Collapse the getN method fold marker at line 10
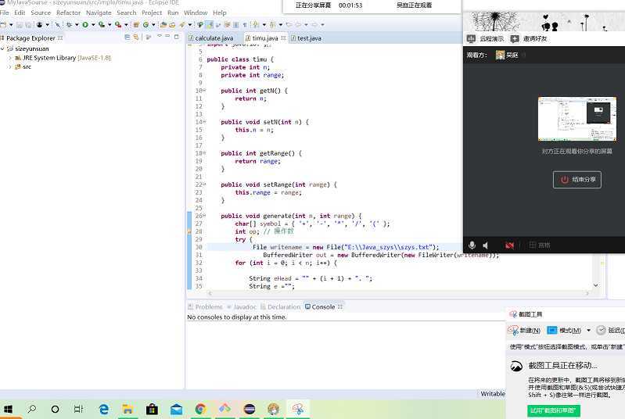This screenshot has height=419, width=625. (204, 91)
